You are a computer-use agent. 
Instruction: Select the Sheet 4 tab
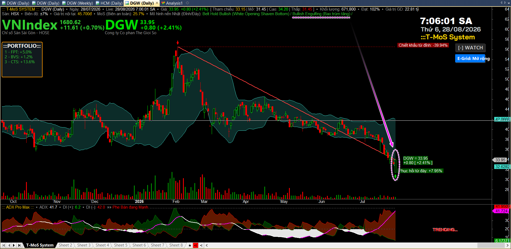pos(102,245)
